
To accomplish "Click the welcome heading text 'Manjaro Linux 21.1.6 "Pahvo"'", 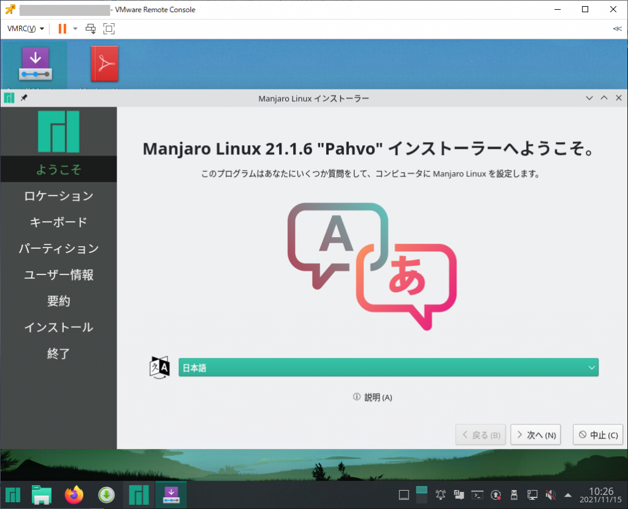I will point(262,149).
